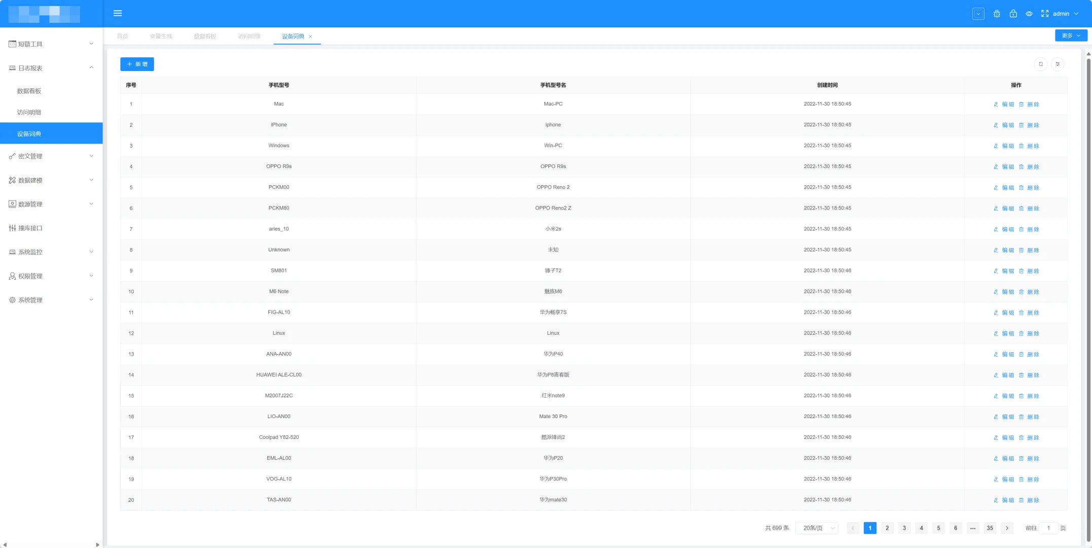Select 访问明细 in the sidebar

coord(29,113)
